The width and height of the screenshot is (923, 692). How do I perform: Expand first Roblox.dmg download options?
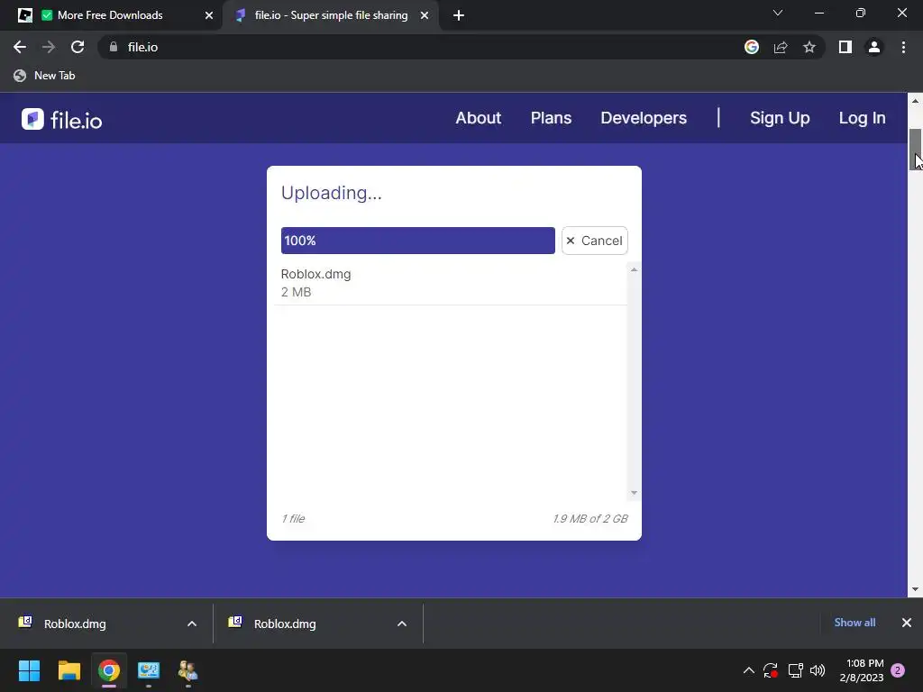tap(192, 624)
